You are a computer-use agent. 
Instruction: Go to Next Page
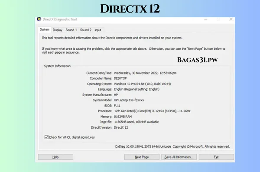(142, 157)
